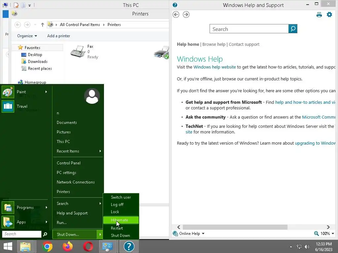
Task: Choose Hibernate from the power menu
Action: 121,220
